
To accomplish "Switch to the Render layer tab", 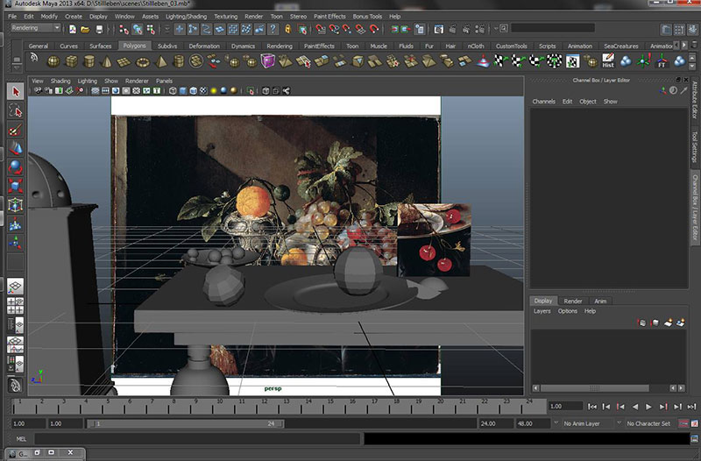I will coord(573,301).
